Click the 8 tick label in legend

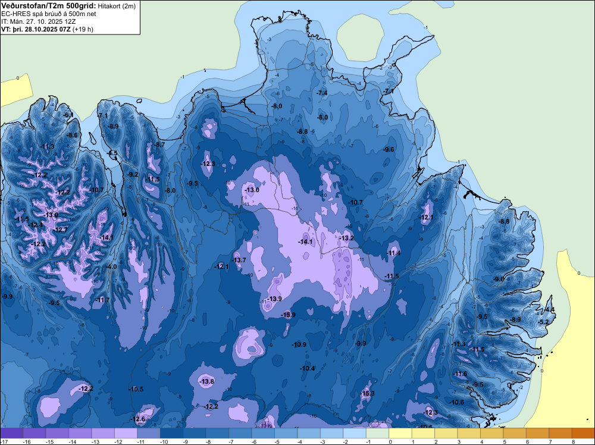(574, 442)
